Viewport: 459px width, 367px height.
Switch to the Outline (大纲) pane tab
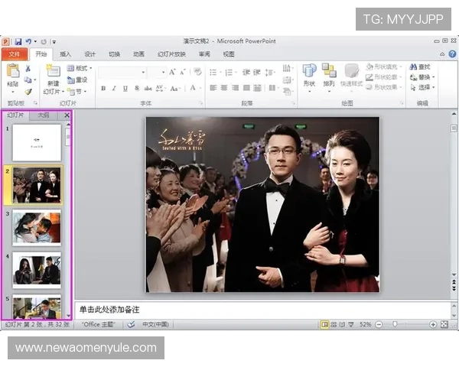coord(44,115)
